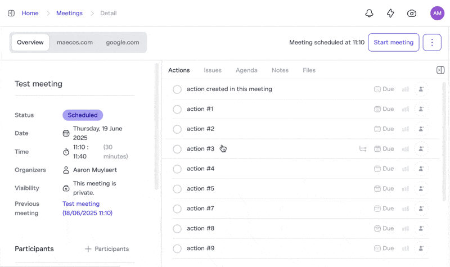Collapse the right side panel icon
This screenshot has height=267, width=450.
[440, 70]
